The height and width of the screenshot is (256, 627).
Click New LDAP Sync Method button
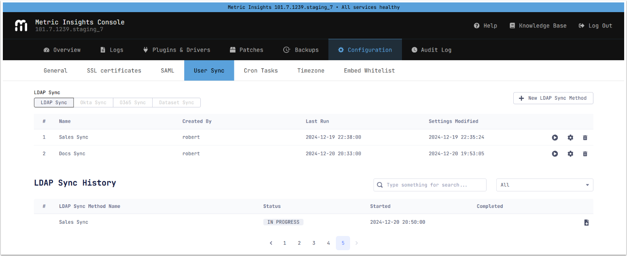click(x=553, y=98)
